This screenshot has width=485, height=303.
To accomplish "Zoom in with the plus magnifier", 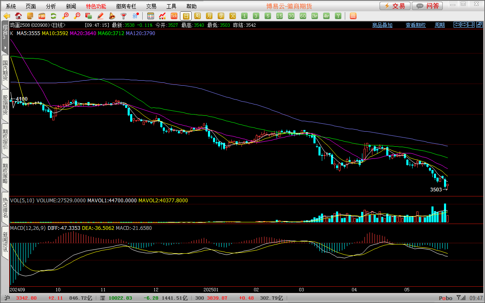I will [x=65, y=16].
